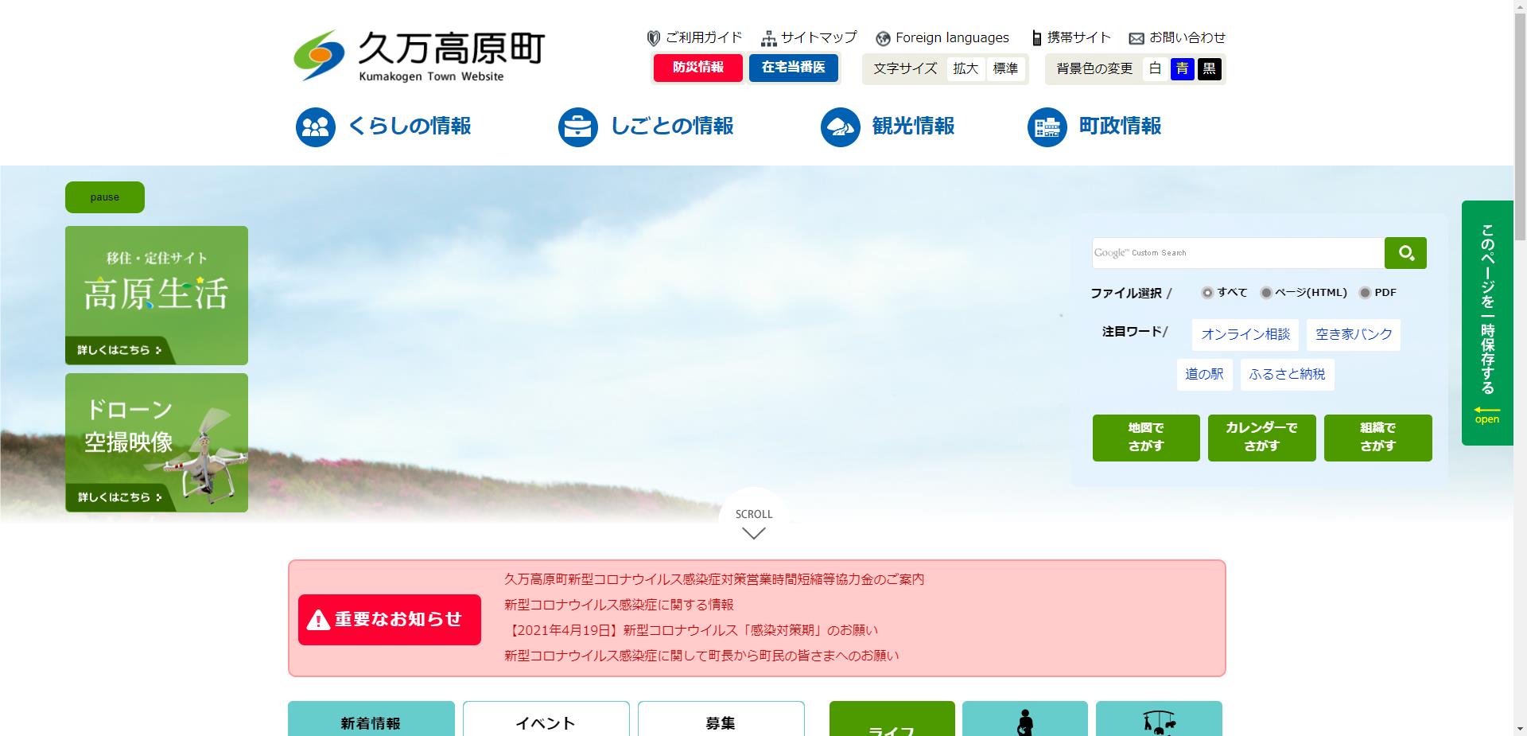Open 観光情報 via its cloud icon
The image size is (1527, 736).
pos(841,126)
